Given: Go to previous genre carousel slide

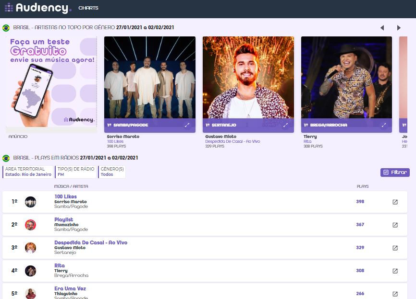Looking at the screenshot, I should pos(382,28).
